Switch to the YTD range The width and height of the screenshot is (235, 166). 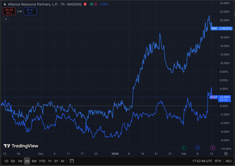[x=42, y=161]
